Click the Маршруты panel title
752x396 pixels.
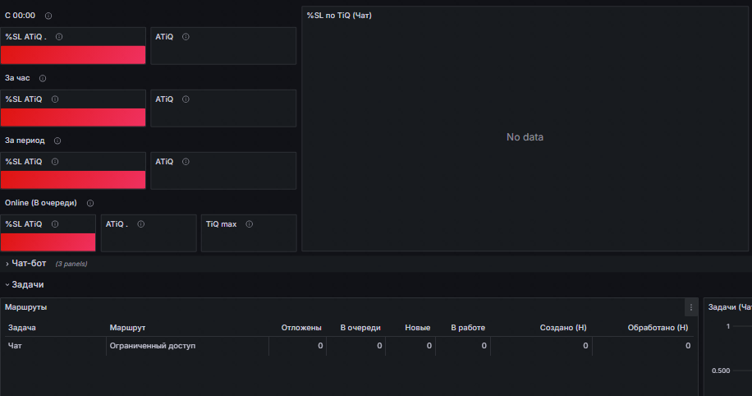pos(26,307)
